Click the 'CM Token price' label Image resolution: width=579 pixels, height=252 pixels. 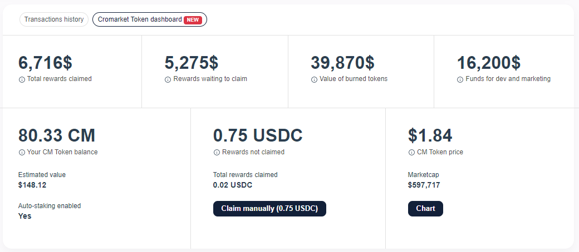click(x=440, y=152)
